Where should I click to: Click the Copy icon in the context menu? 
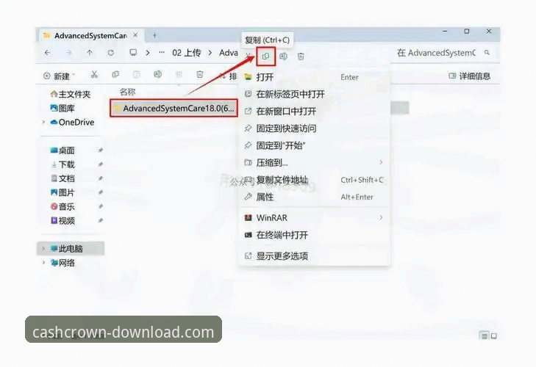[265, 57]
